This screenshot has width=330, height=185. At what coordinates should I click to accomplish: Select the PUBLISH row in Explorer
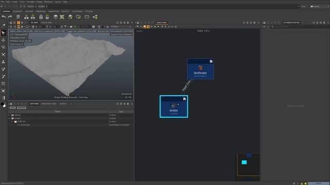point(71,121)
